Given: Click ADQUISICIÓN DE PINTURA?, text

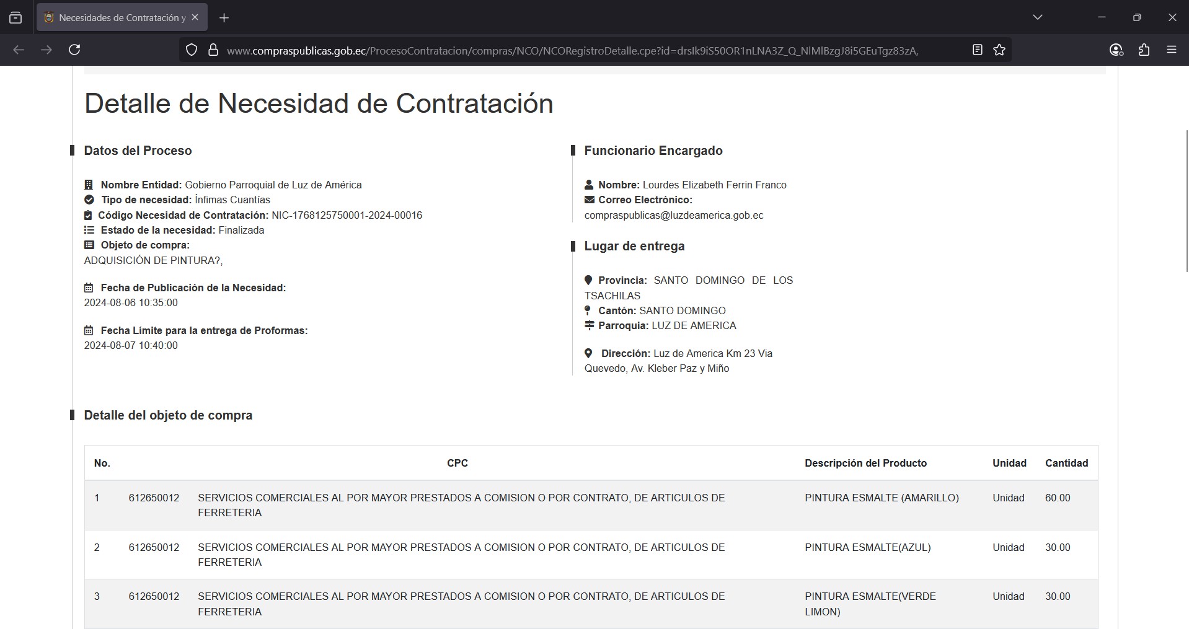Looking at the screenshot, I should [154, 260].
